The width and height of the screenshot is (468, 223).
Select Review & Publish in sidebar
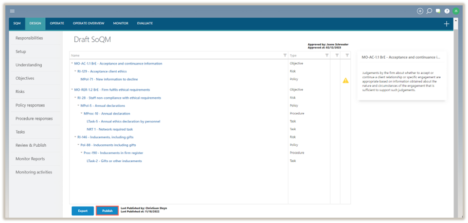(31, 145)
